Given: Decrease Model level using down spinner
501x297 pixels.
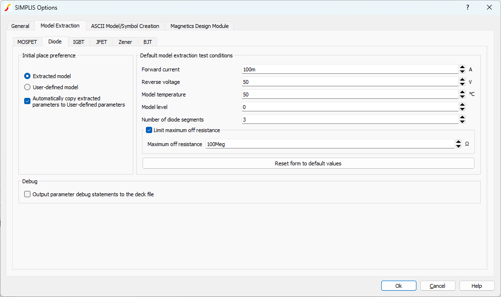Looking at the screenshot, I should pos(462,109).
